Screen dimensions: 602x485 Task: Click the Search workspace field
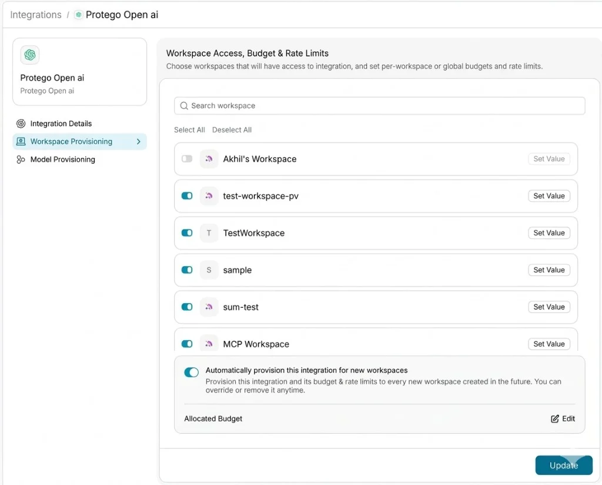(x=379, y=106)
